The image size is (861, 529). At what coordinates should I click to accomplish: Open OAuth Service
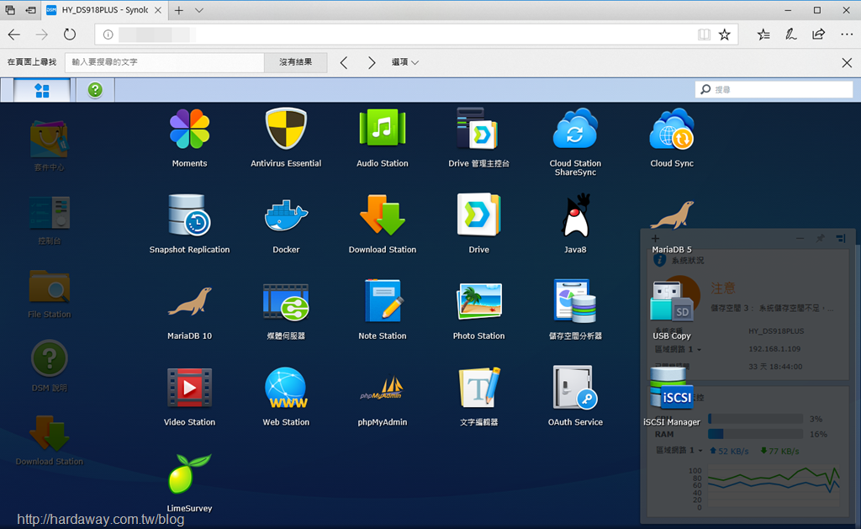[575, 388]
